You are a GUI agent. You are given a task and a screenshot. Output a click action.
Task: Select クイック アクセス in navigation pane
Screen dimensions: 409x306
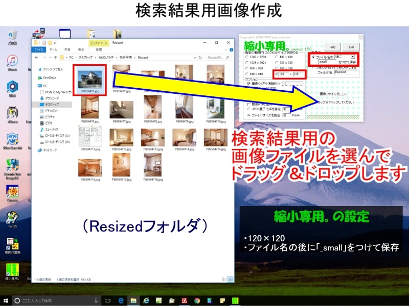click(50, 69)
